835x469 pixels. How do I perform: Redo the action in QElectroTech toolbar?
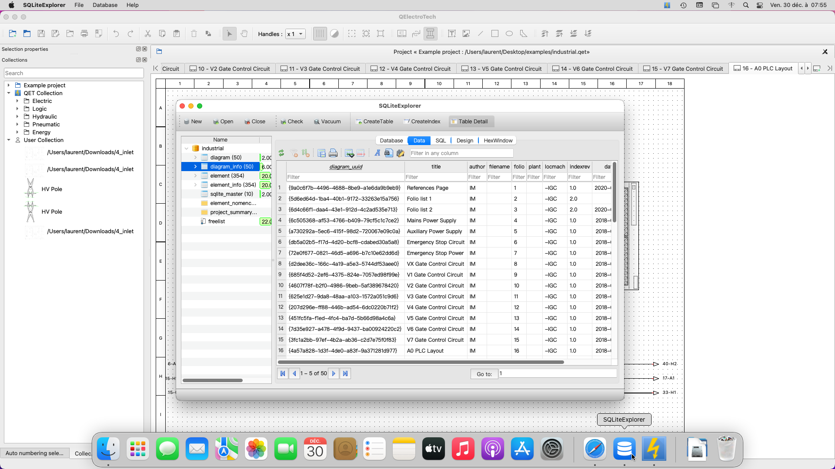coord(130,34)
